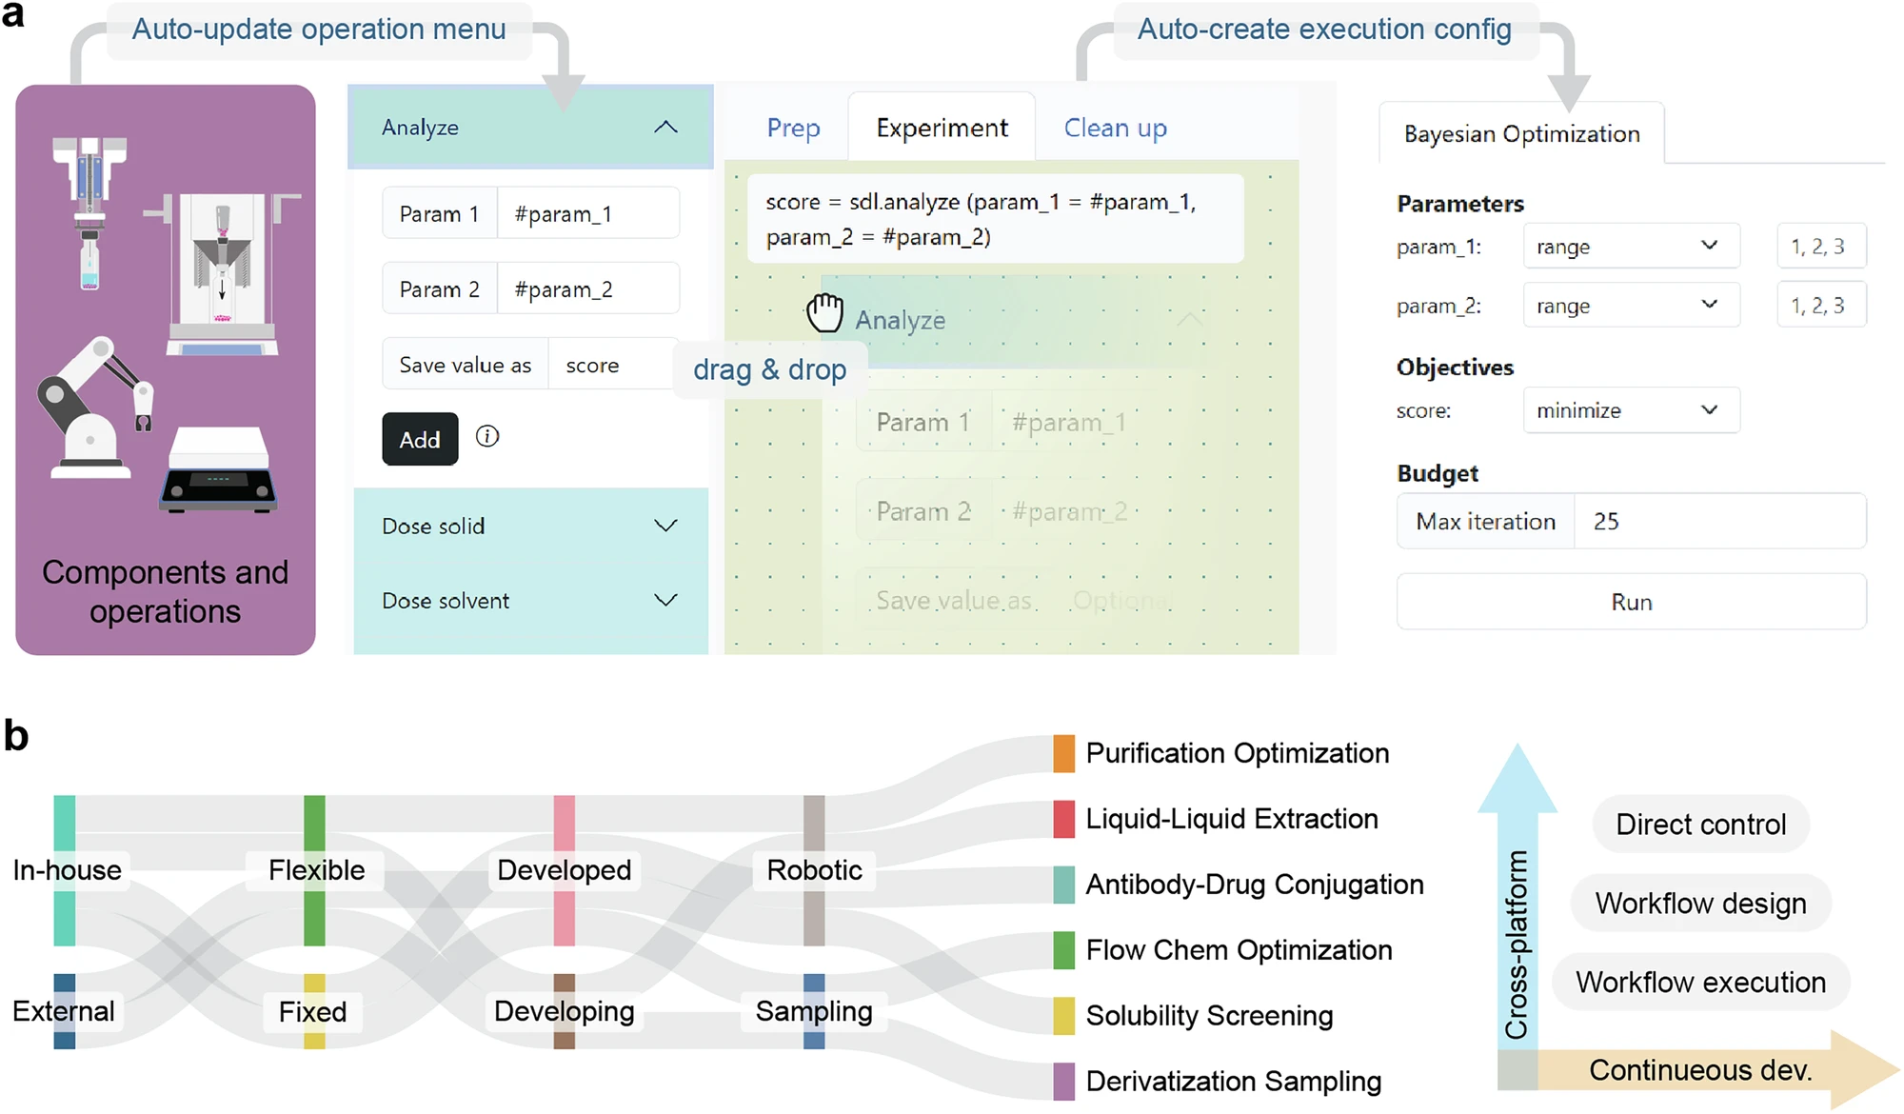
Task: Collapse the Analyze operation panel
Action: [x=665, y=128]
